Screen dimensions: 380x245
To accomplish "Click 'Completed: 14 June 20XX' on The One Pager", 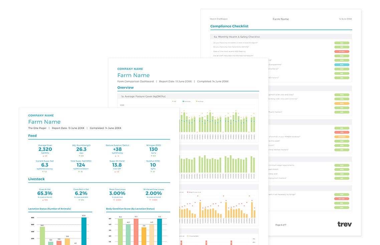I will (x=106, y=128).
